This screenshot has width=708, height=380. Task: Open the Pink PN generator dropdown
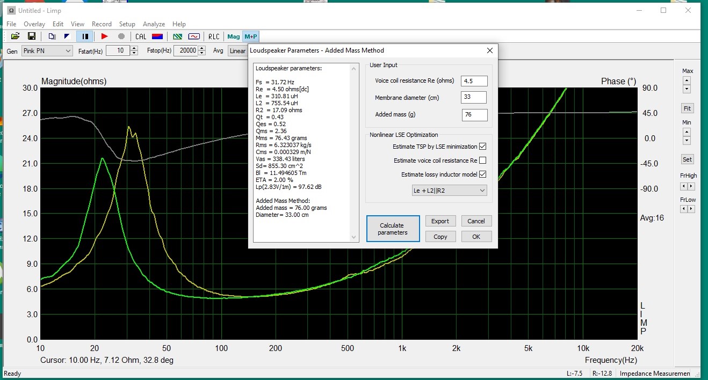[47, 51]
